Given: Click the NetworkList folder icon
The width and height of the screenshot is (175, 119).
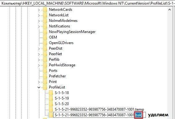Looking at the screenshot, I should [45, 15].
